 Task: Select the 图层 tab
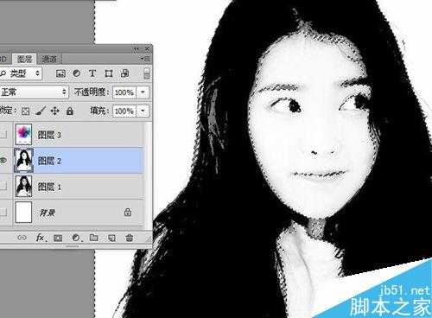tap(25, 59)
